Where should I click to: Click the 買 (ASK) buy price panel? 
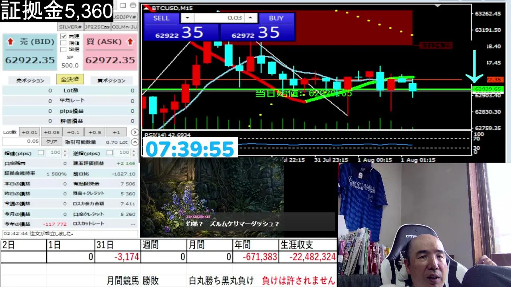tap(110, 52)
